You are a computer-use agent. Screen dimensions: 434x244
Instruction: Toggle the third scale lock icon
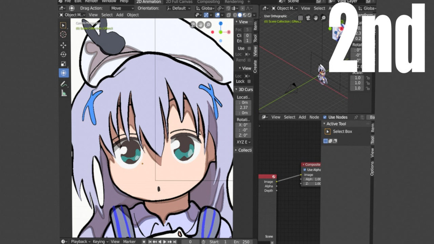(x=368, y=88)
